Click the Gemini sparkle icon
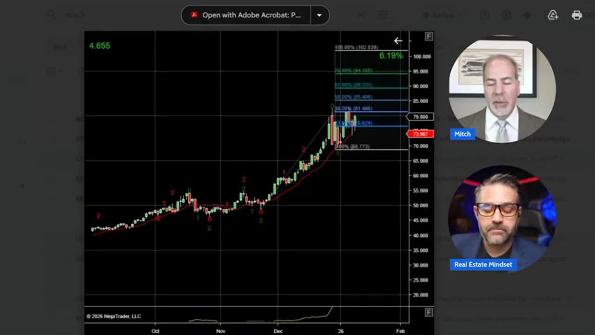 [527, 15]
